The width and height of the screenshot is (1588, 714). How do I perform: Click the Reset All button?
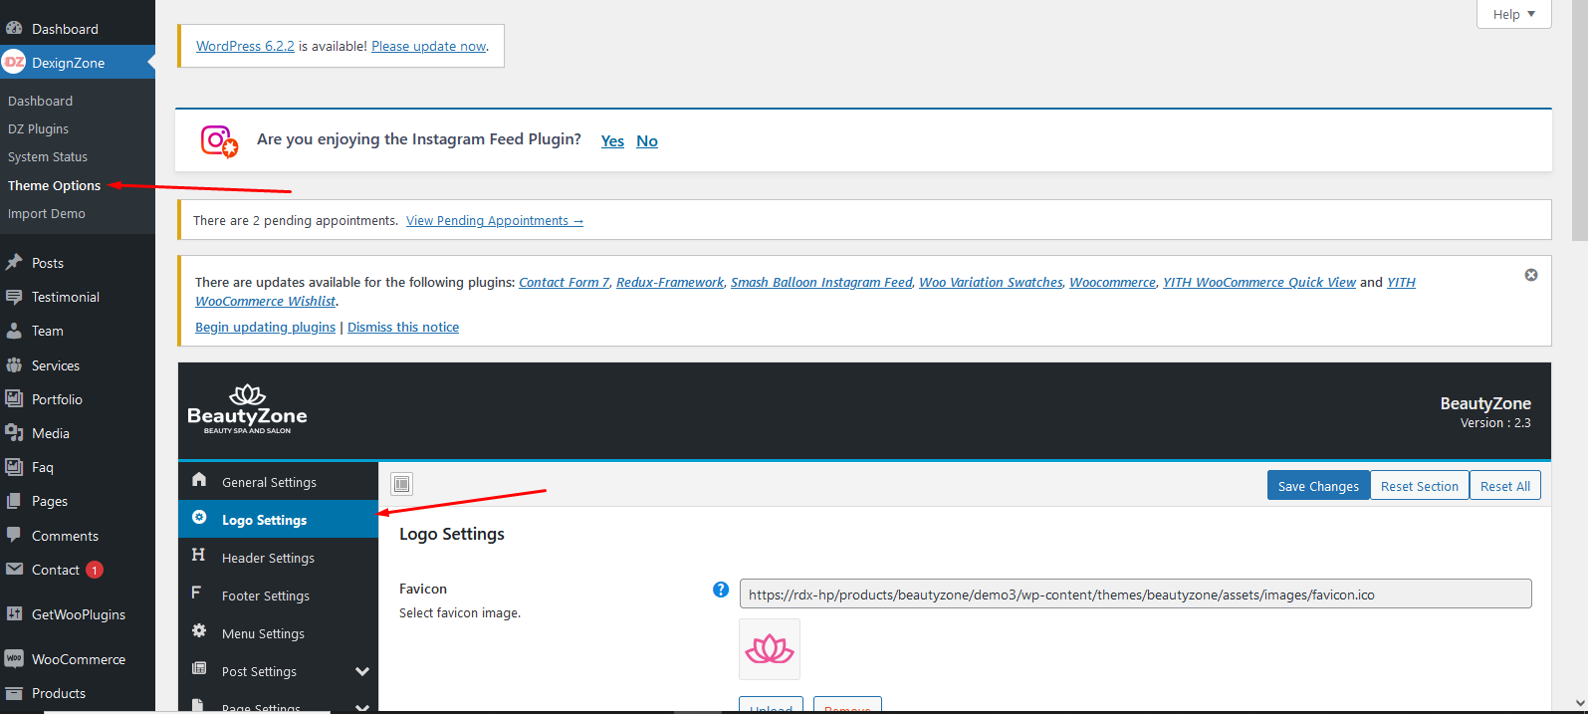pos(1504,486)
